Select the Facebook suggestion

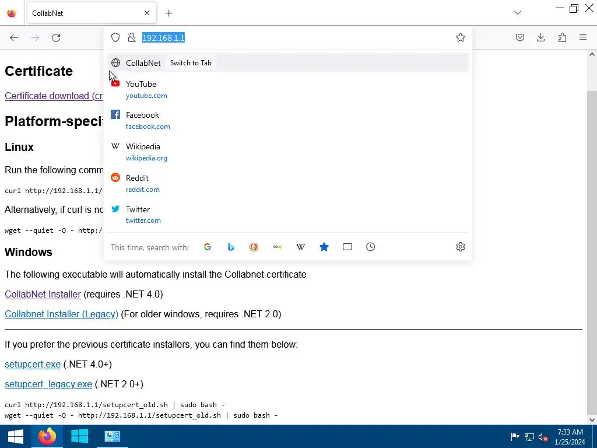click(288, 120)
